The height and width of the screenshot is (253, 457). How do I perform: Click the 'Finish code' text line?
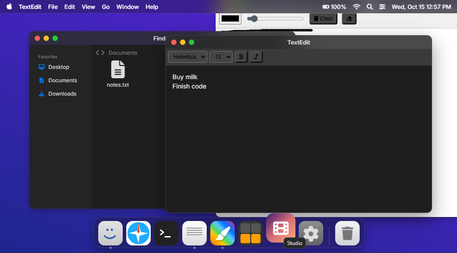point(189,86)
